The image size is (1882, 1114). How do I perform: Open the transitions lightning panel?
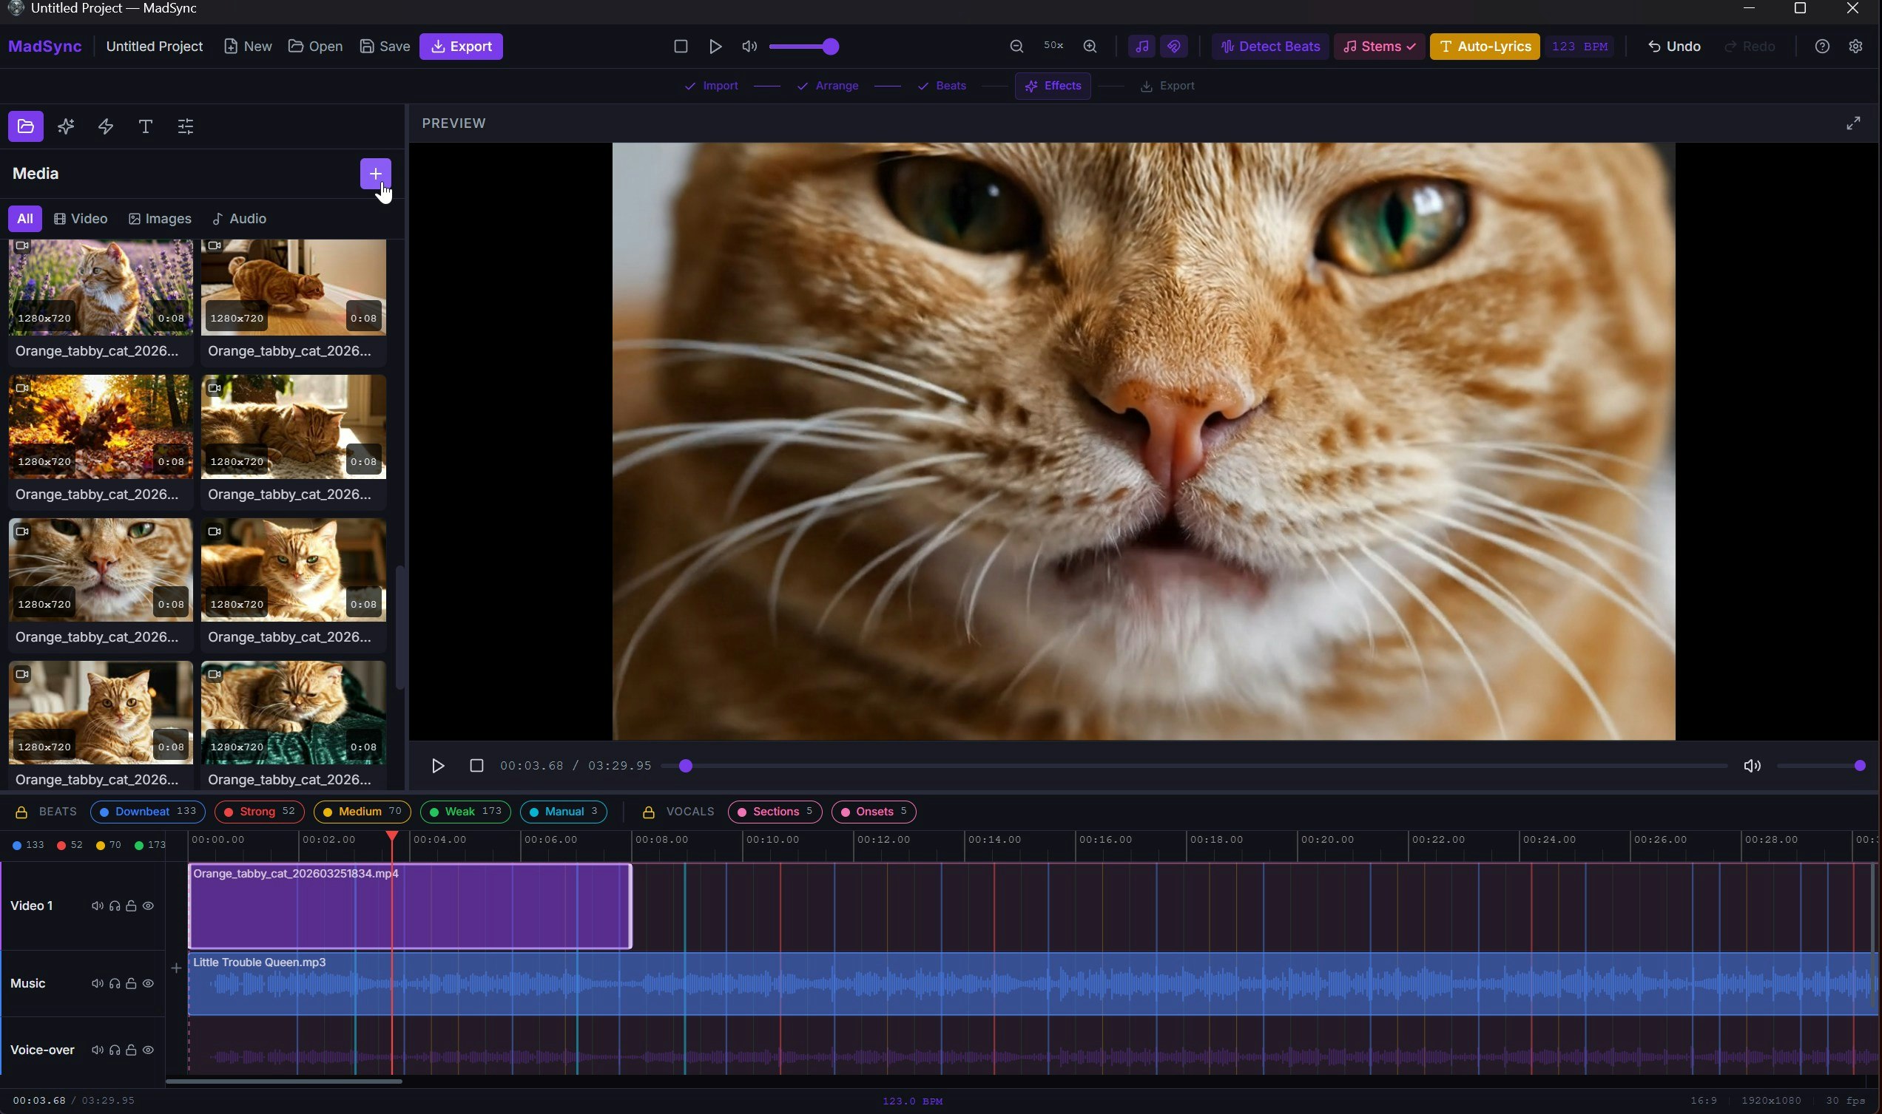pyautogui.click(x=104, y=126)
